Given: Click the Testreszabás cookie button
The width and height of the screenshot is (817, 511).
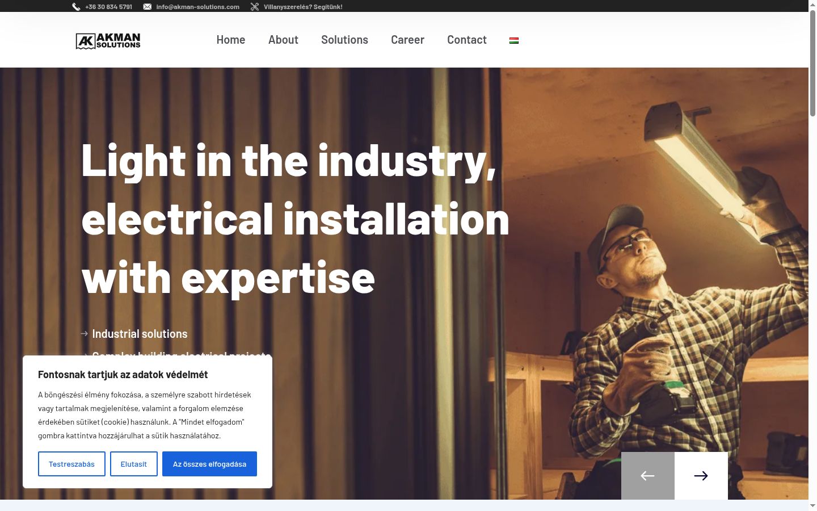Looking at the screenshot, I should click(x=71, y=464).
